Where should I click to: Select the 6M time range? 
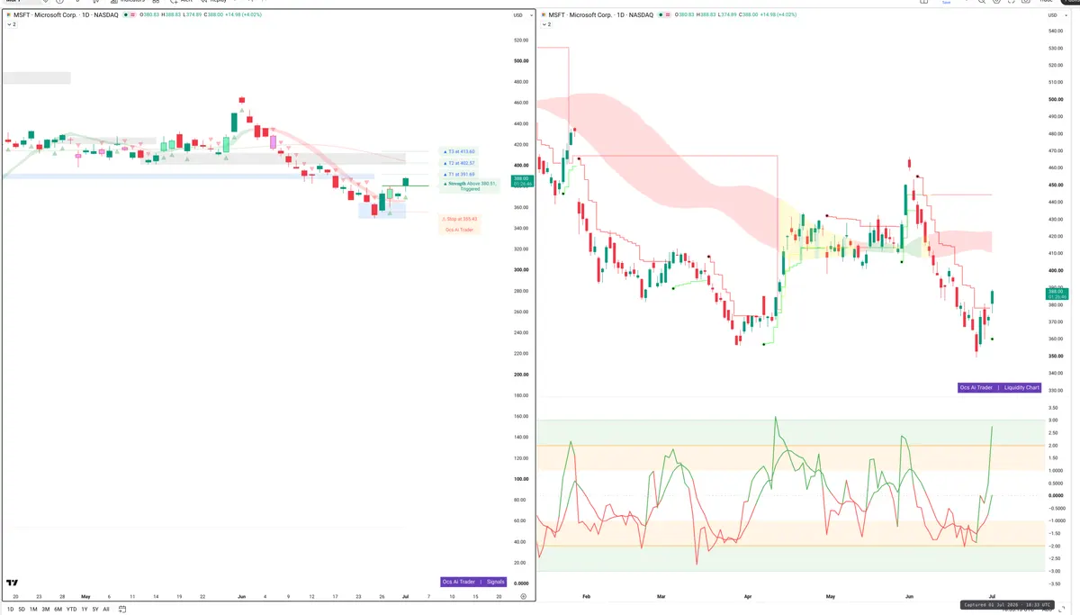coord(58,610)
